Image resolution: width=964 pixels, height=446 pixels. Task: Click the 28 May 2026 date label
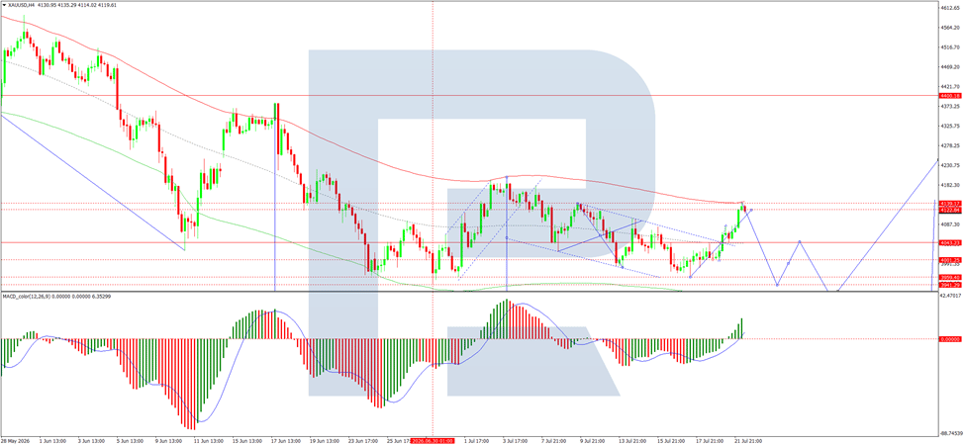[x=17, y=441]
